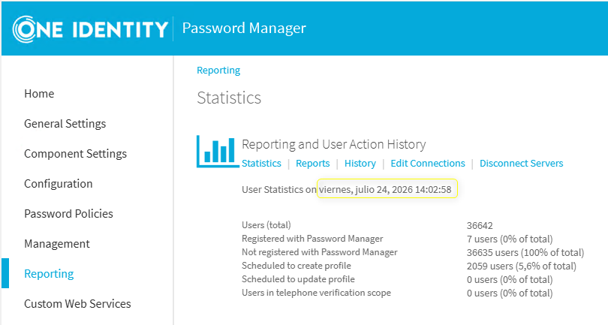The image size is (608, 325).
Task: Select Management in the sidebar
Action: [56, 243]
